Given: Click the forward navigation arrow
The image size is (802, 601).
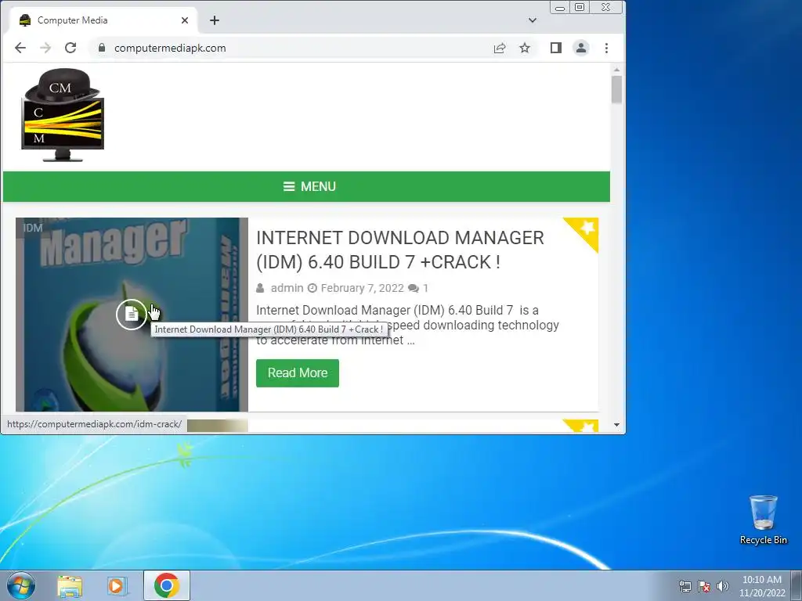Looking at the screenshot, I should click(x=45, y=48).
